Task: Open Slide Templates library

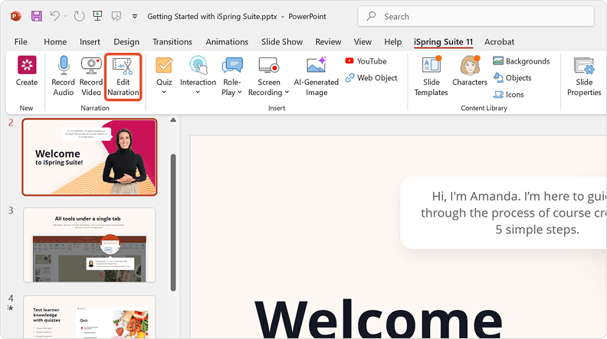Action: tap(431, 76)
